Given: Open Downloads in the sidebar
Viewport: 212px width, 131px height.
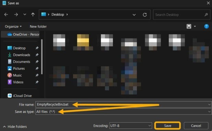Looking at the screenshot, I should click(x=19, y=55).
